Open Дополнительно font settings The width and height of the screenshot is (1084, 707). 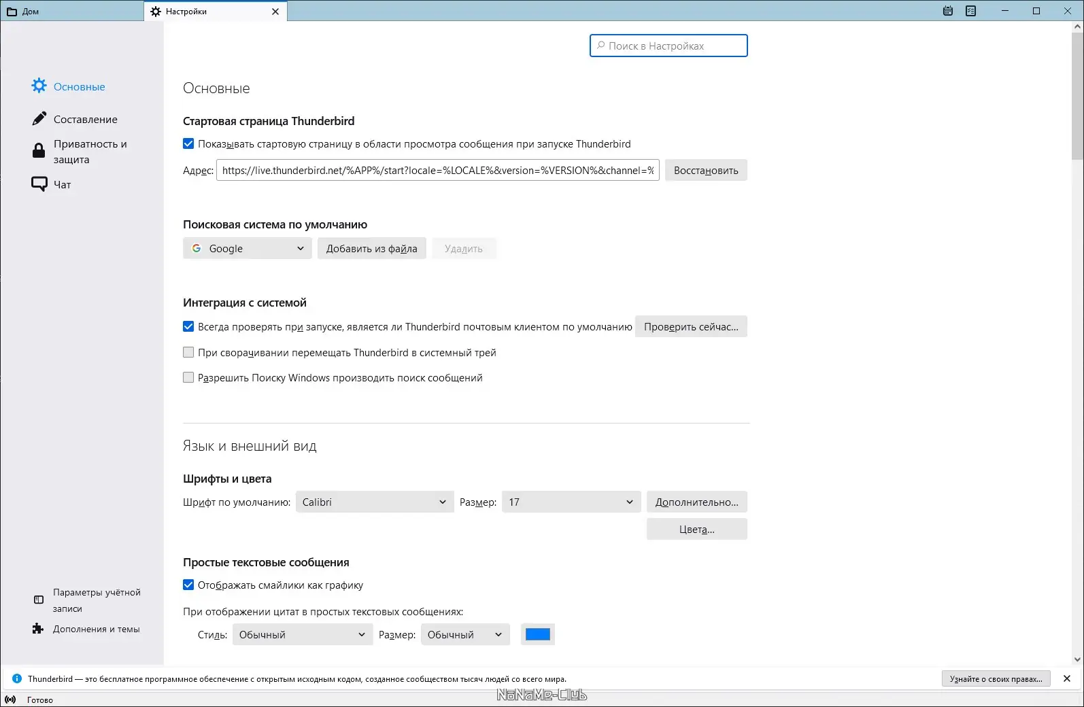pos(697,502)
